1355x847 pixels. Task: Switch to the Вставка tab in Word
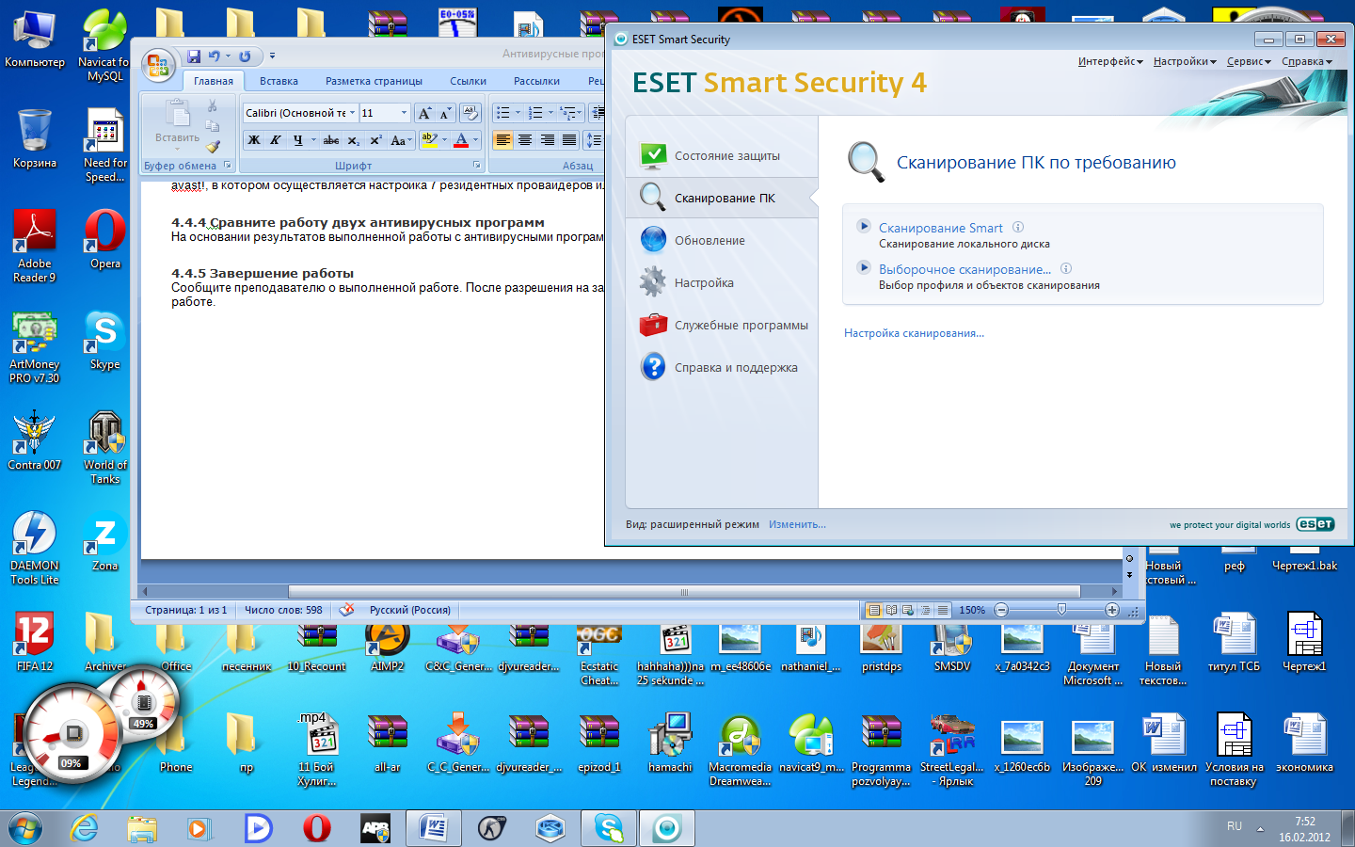coord(279,81)
